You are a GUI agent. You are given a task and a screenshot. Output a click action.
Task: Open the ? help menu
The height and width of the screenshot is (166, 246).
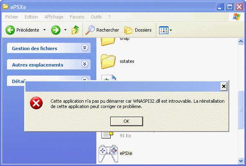pos(109,17)
